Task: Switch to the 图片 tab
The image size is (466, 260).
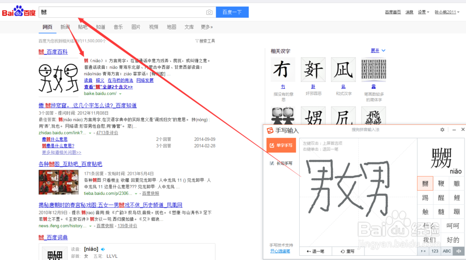Action: pos(136,27)
